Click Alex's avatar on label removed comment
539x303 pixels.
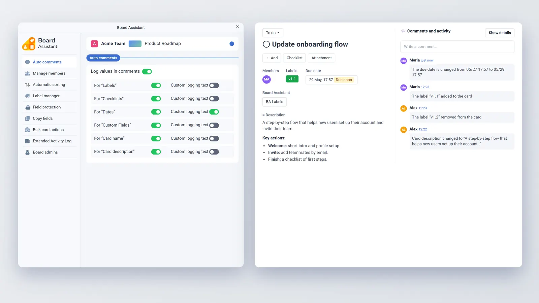(404, 108)
